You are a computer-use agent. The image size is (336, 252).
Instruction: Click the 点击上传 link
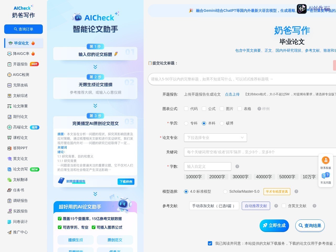point(232,94)
